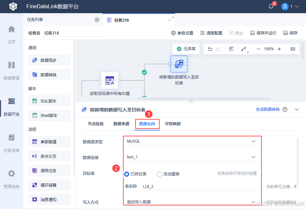306x209 pixels.
Task: Open the connector line style dropdown
Action: 245,49
